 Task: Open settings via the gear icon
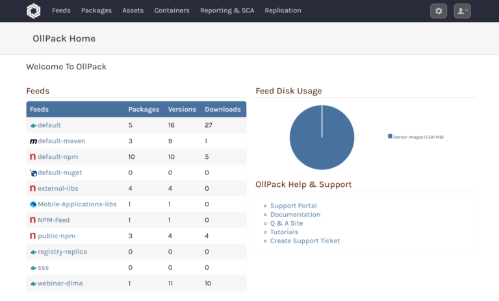click(x=439, y=11)
